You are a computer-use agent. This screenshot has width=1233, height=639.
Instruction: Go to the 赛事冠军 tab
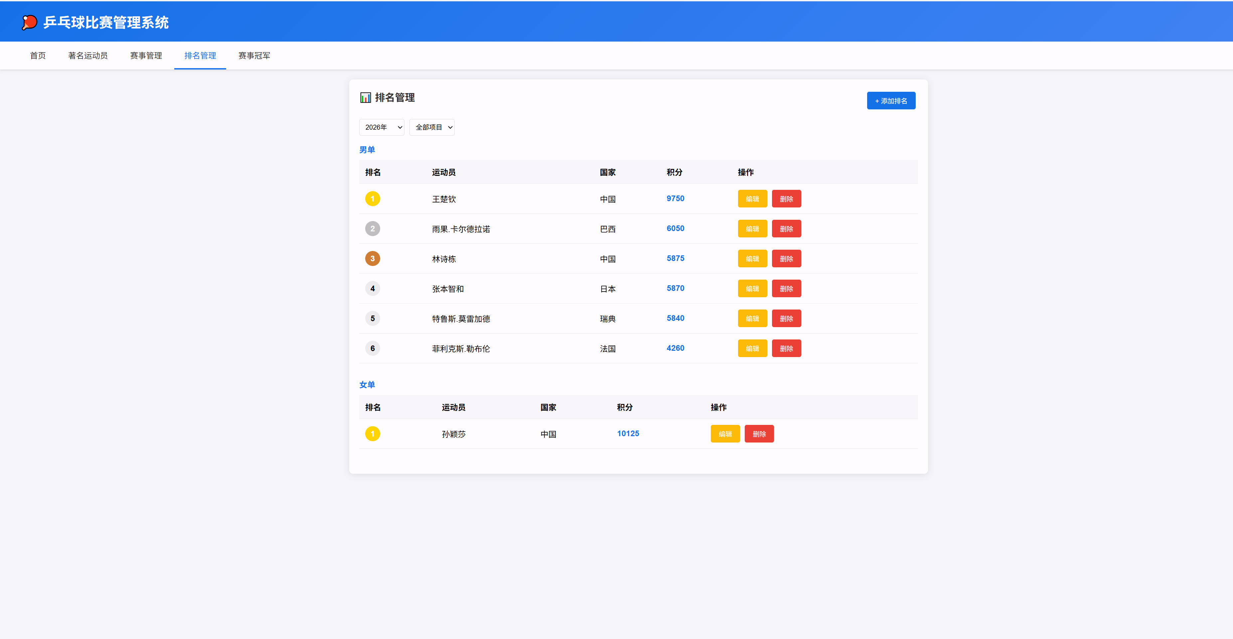pos(254,56)
